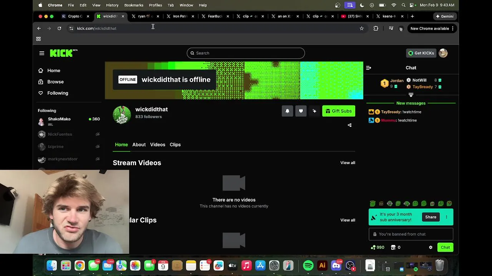Switch to the FearBuck browser tab
This screenshot has width=492, height=276.
pyautogui.click(x=215, y=16)
